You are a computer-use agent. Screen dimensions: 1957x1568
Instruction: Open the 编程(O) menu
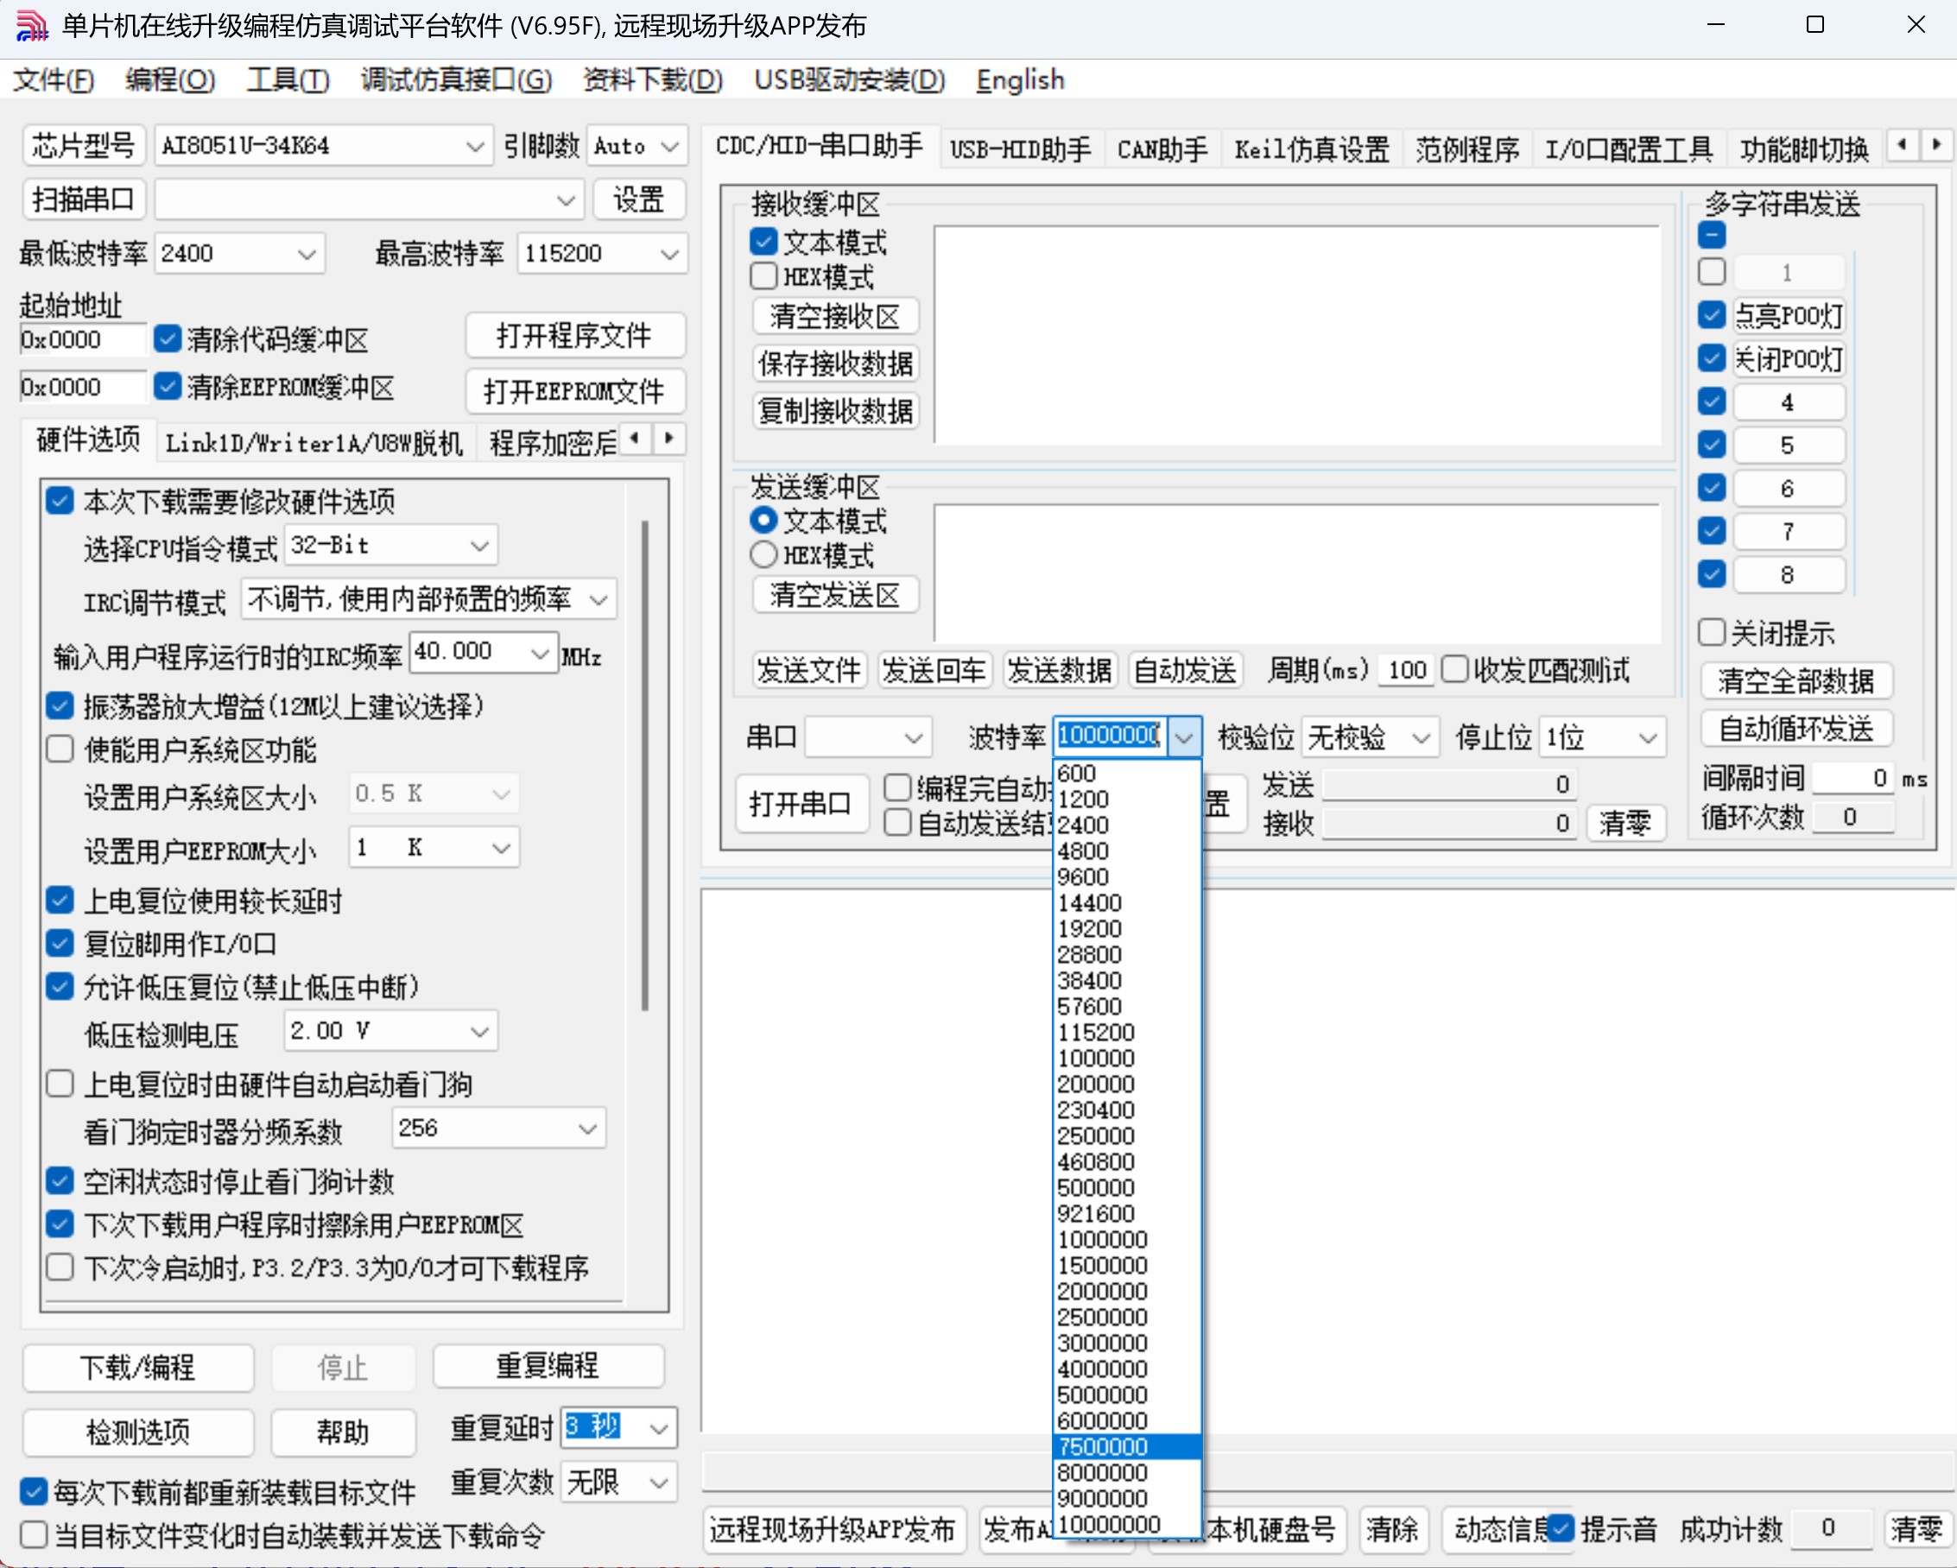[171, 79]
